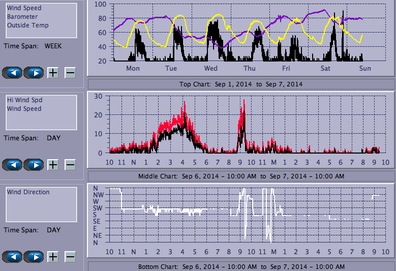The height and width of the screenshot is (271, 396).
Task: Click the Middle Chart date range caption
Action: pyautogui.click(x=241, y=176)
